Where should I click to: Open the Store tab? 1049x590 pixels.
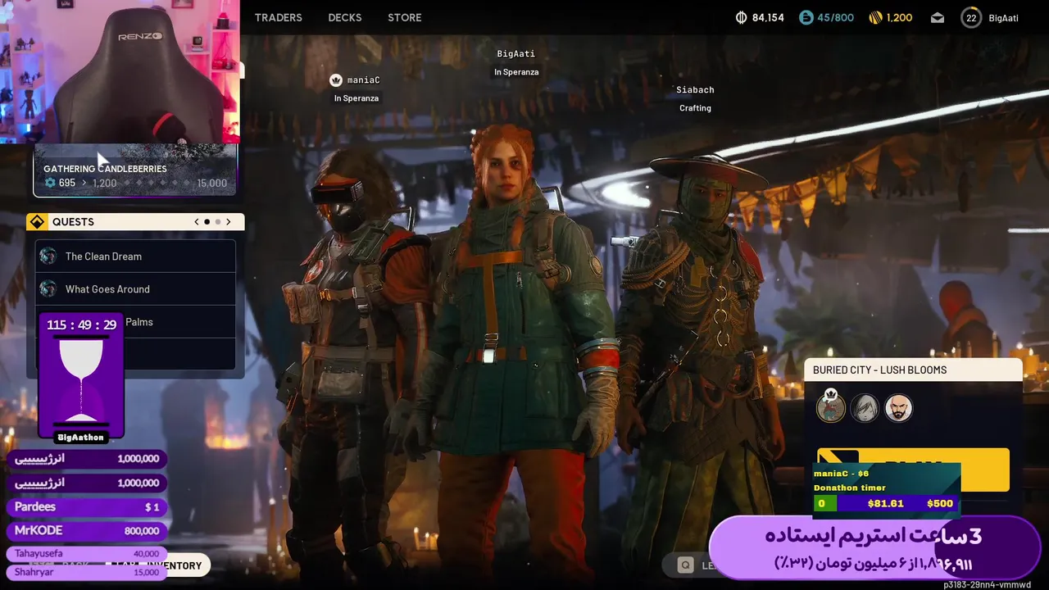pos(405,17)
